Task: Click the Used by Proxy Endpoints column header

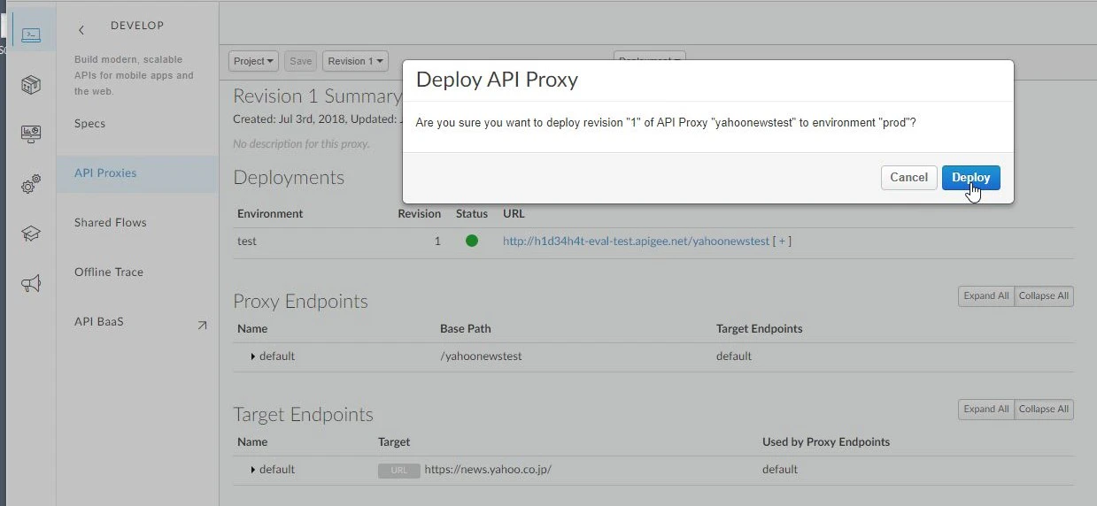Action: click(826, 441)
